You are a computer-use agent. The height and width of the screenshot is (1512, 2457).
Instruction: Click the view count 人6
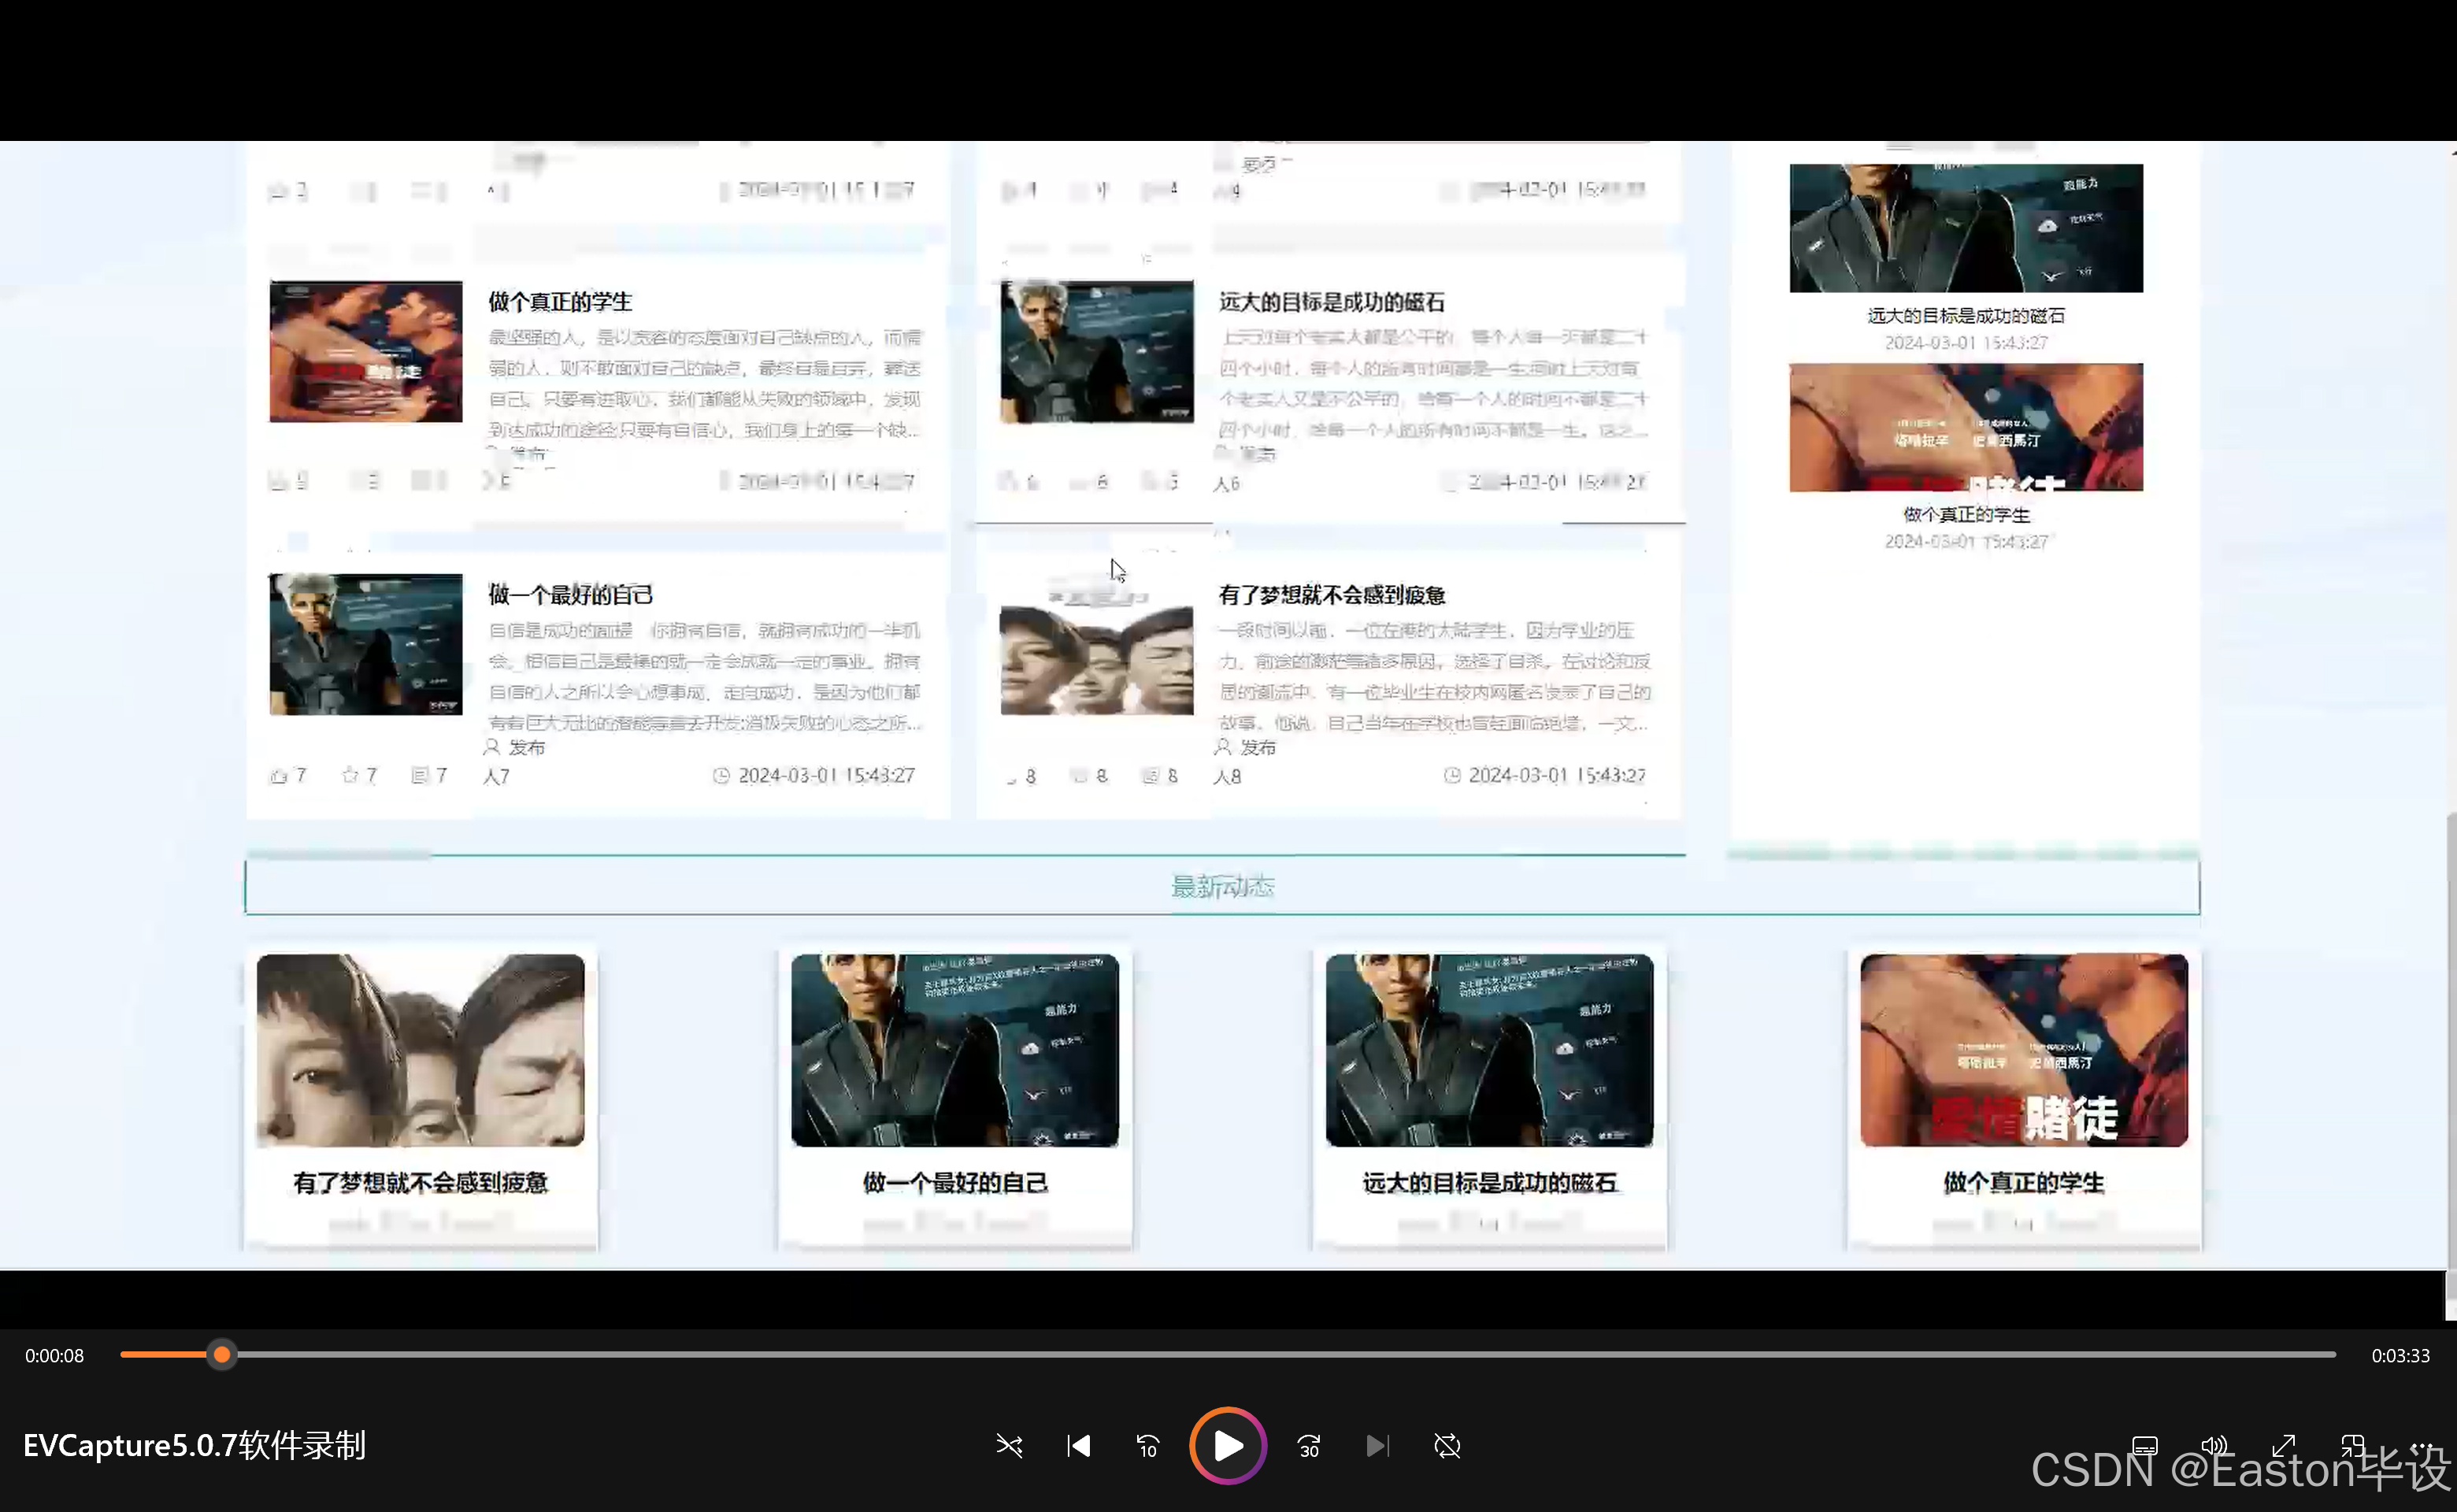(x=1227, y=484)
